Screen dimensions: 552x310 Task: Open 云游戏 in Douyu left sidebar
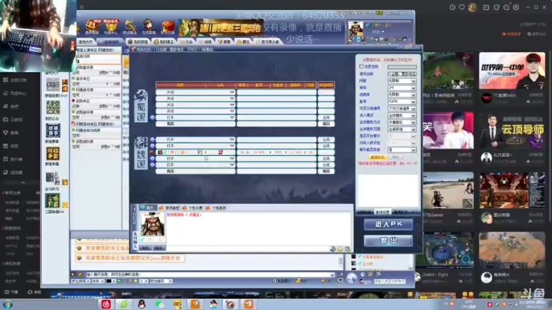click(13, 119)
